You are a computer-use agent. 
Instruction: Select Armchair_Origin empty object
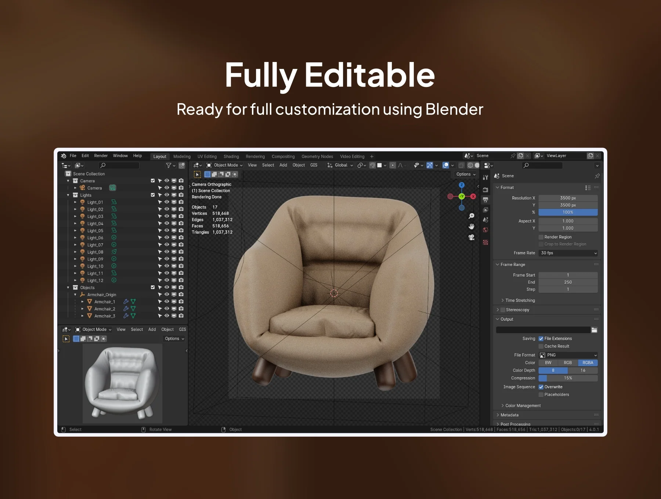101,295
